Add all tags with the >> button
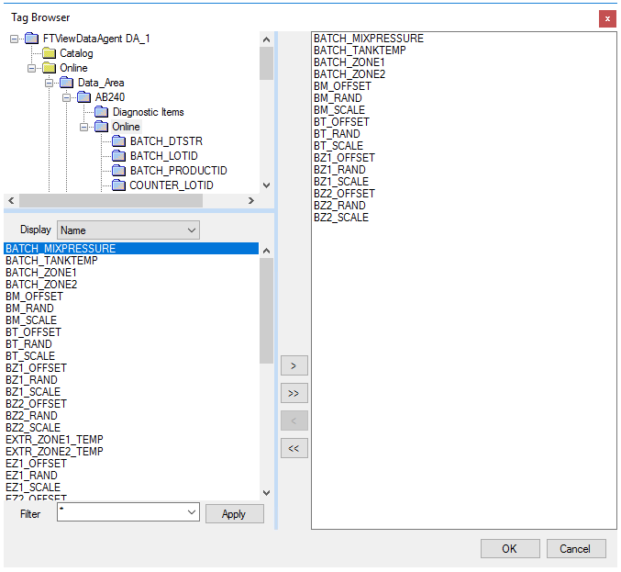 tap(294, 393)
